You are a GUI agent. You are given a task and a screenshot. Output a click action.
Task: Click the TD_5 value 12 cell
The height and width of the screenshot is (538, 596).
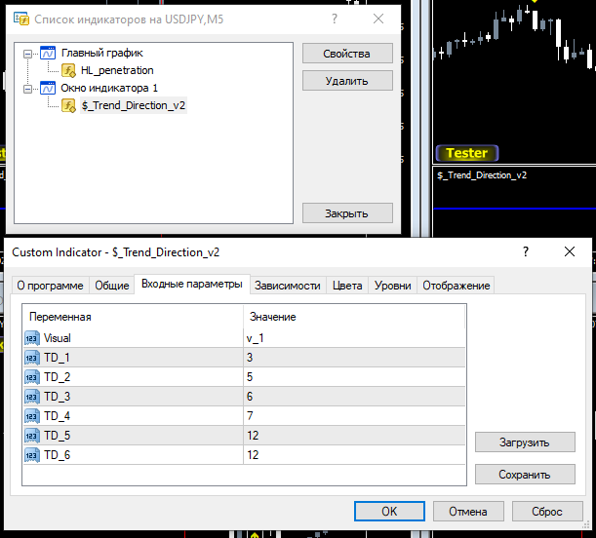354,436
